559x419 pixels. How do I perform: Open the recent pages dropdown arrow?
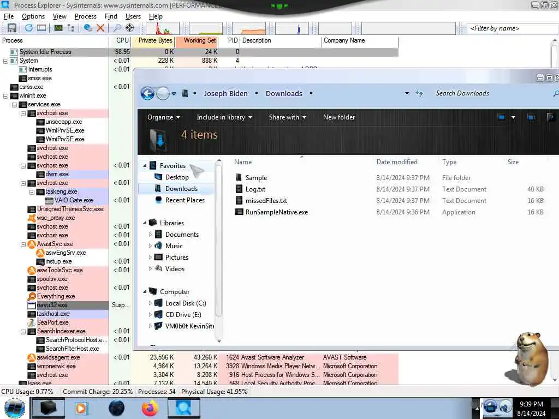[x=174, y=94]
